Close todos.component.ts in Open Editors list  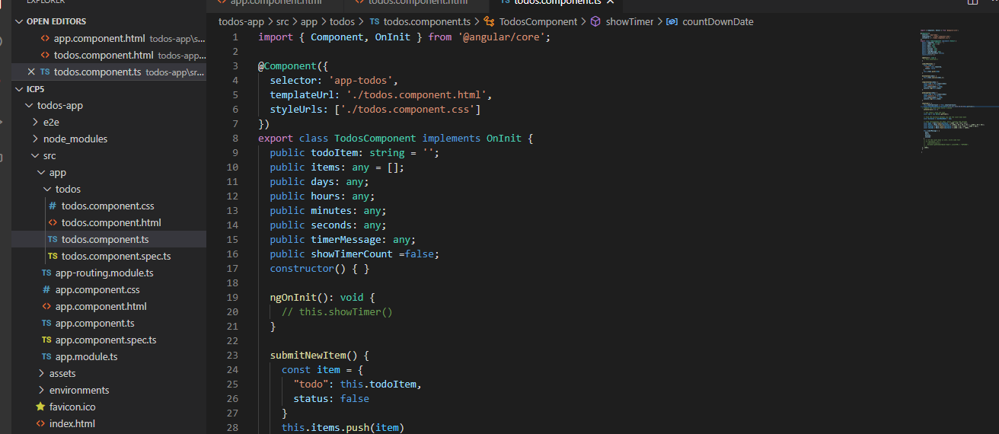31,72
